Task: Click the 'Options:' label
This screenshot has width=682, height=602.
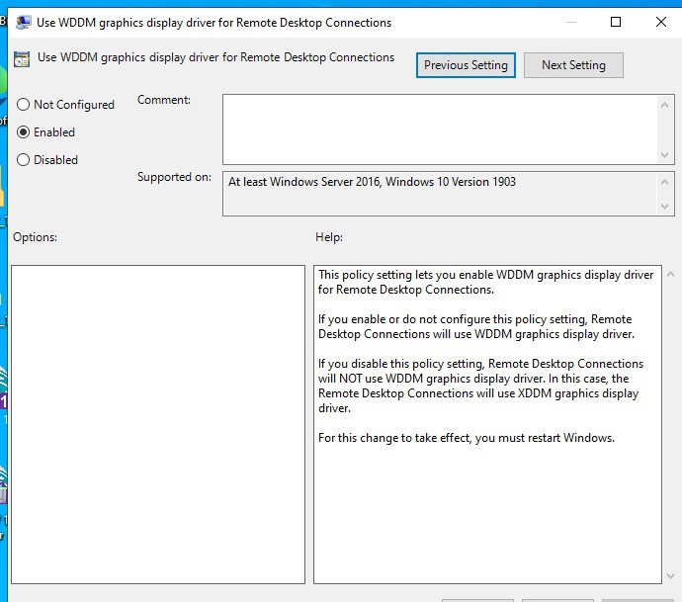Action: 35,237
